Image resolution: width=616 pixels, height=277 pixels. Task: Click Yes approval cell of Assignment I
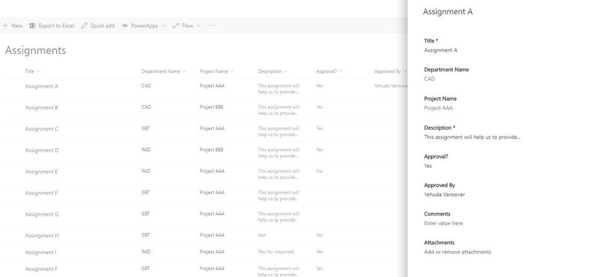click(x=319, y=252)
